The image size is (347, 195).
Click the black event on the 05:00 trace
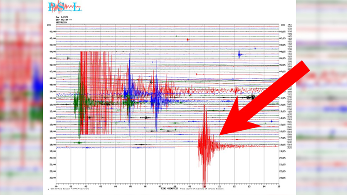tap(68, 58)
